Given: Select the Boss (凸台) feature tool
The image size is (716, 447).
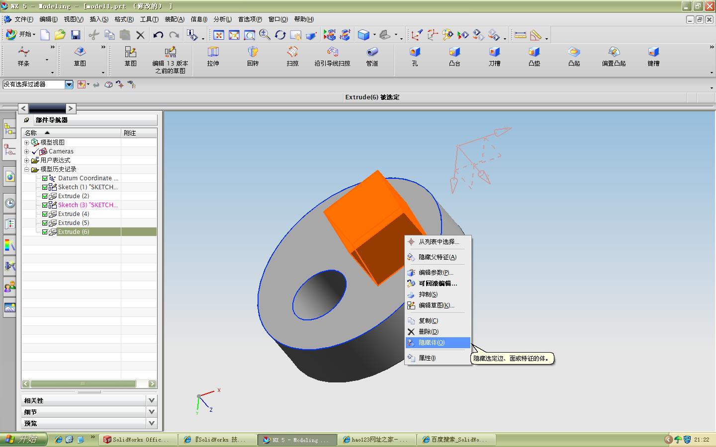Looking at the screenshot, I should point(454,57).
